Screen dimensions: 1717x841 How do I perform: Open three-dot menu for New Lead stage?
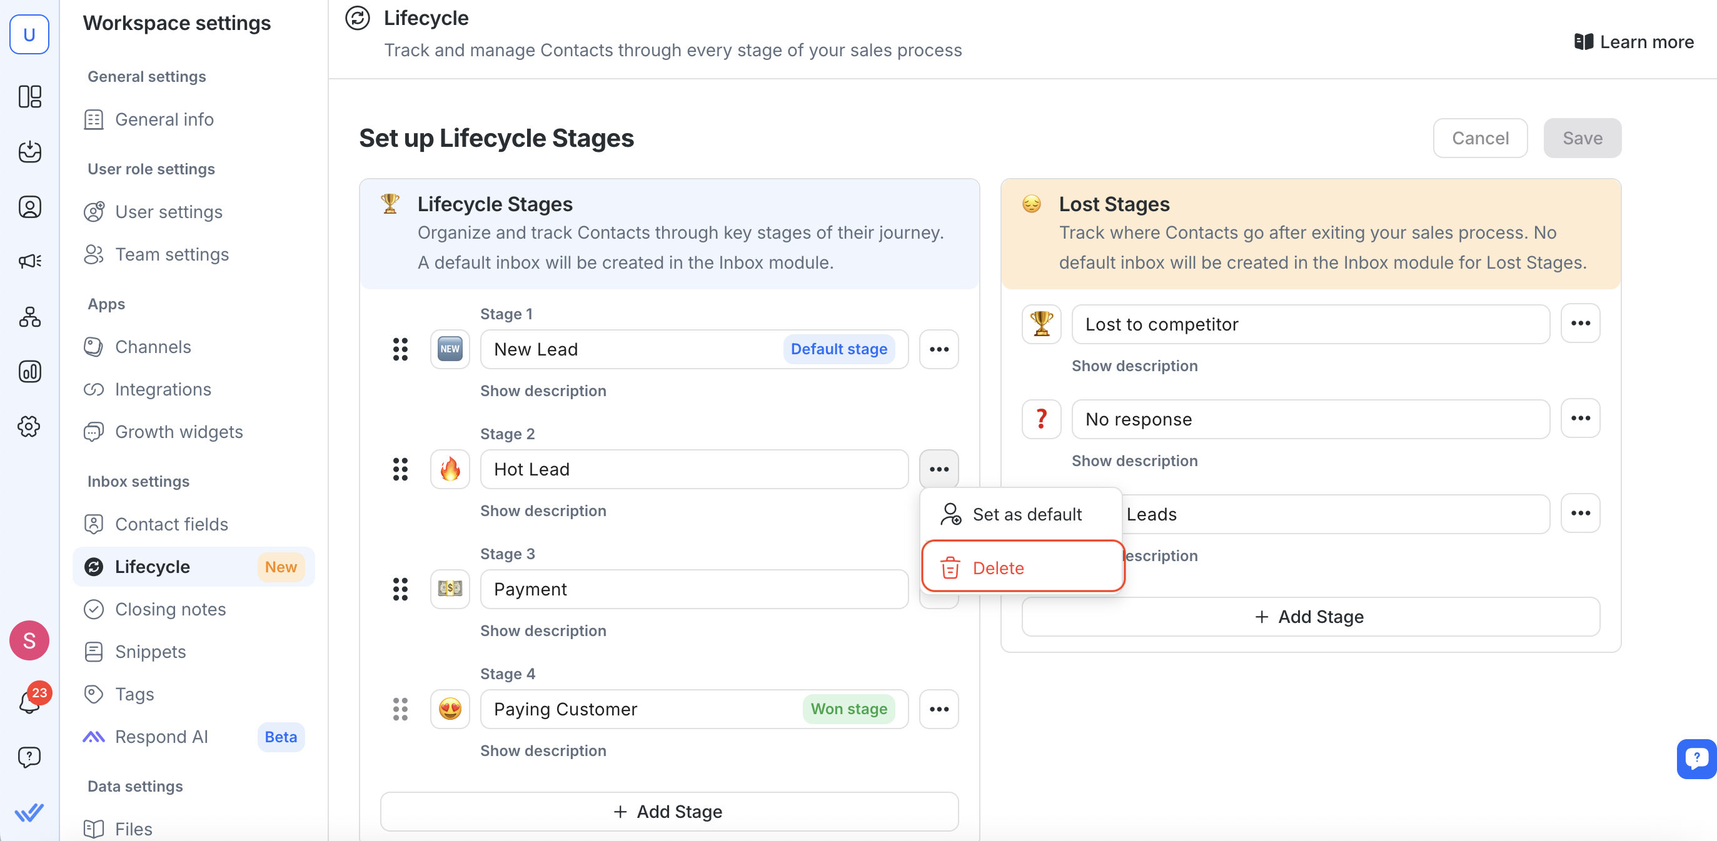tap(939, 349)
